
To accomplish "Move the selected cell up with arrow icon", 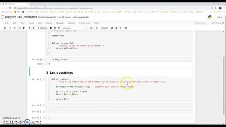I will point(29,28).
